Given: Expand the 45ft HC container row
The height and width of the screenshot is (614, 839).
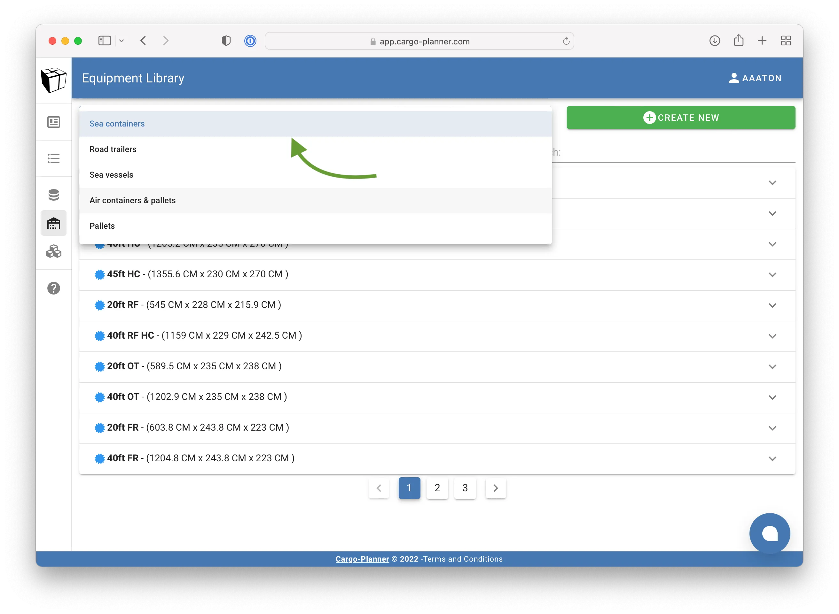Looking at the screenshot, I should [x=772, y=275].
